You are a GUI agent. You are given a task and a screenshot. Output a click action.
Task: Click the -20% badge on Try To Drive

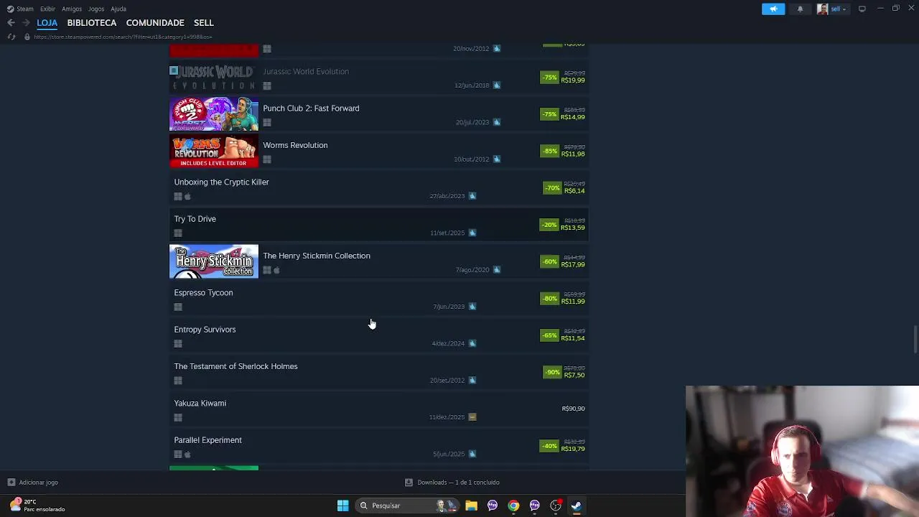pos(549,225)
